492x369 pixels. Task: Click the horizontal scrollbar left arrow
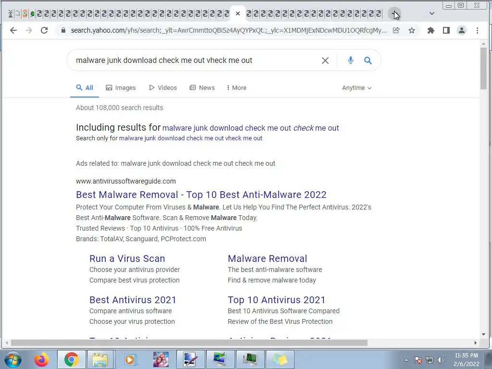7,343
